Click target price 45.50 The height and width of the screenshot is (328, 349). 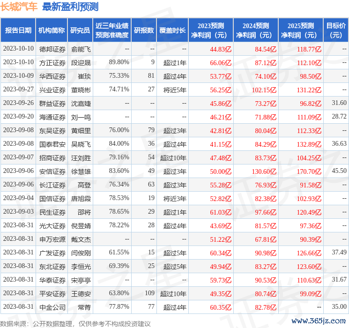[339, 171]
